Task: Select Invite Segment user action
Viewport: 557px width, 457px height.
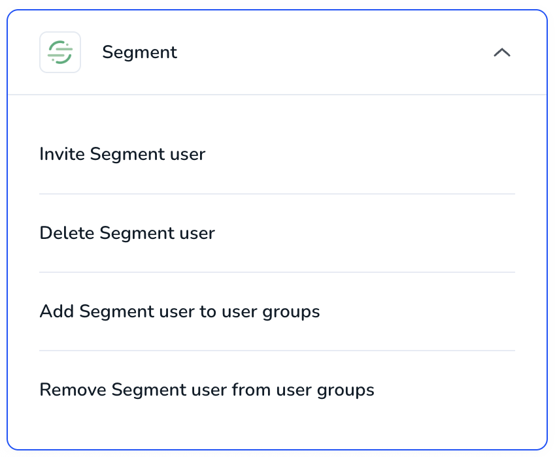Action: (x=122, y=154)
